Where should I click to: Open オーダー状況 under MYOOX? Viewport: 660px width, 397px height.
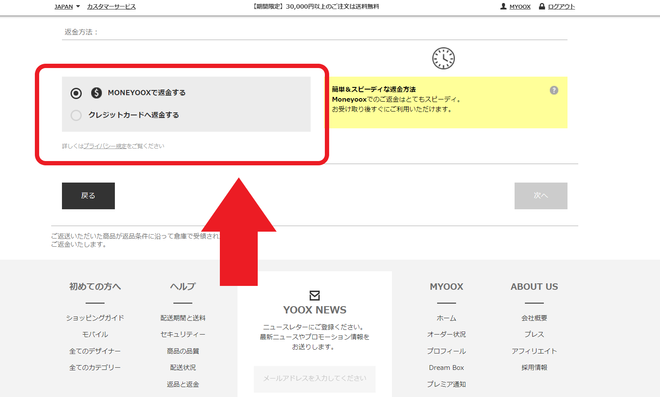(x=446, y=334)
